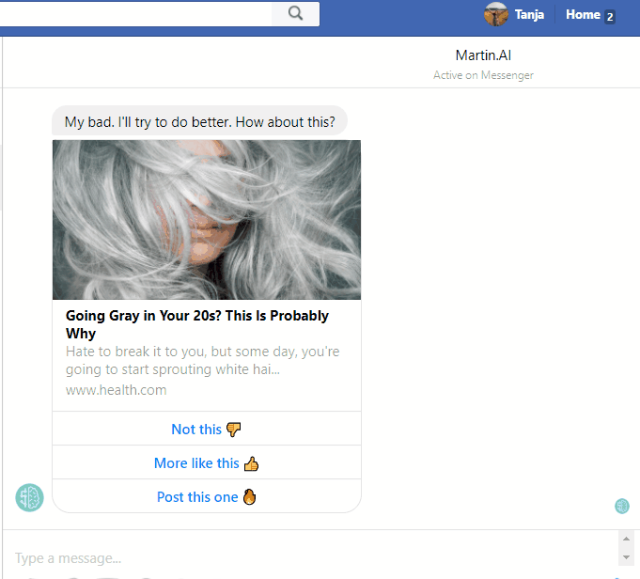Image resolution: width=640 pixels, height=579 pixels.
Task: Open Tanja profile name link
Action: pos(529,14)
